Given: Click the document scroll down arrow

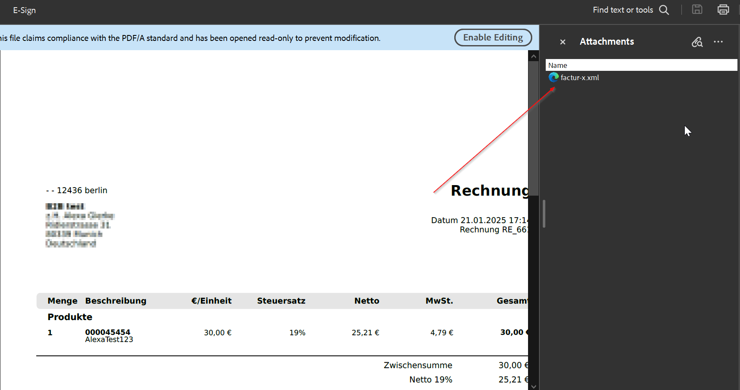Looking at the screenshot, I should 534,386.
